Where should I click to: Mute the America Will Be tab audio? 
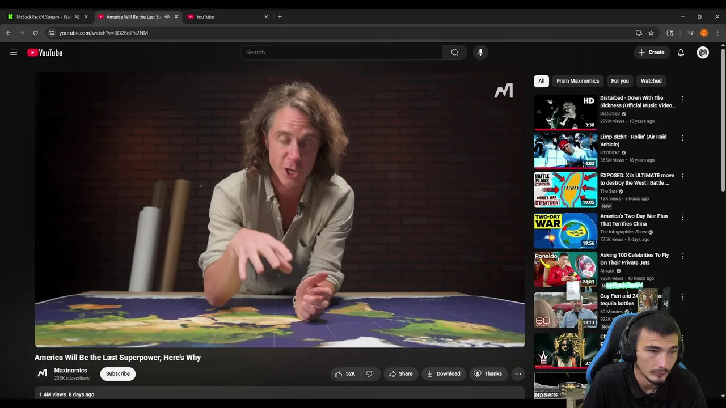167,16
